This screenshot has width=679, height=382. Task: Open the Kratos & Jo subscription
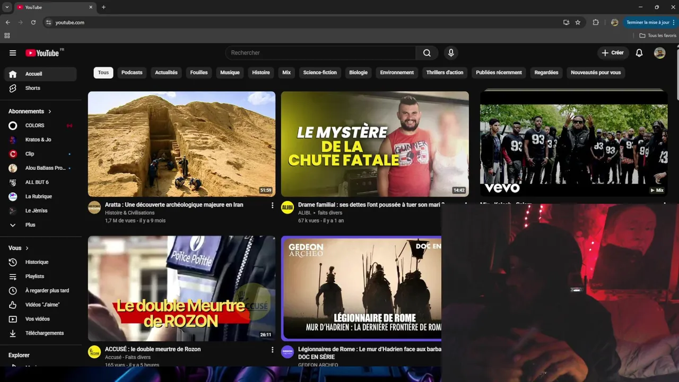[x=40, y=140]
